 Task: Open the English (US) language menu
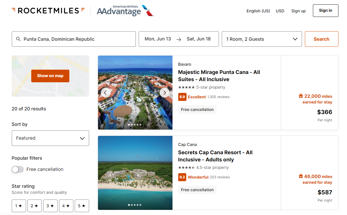click(258, 11)
